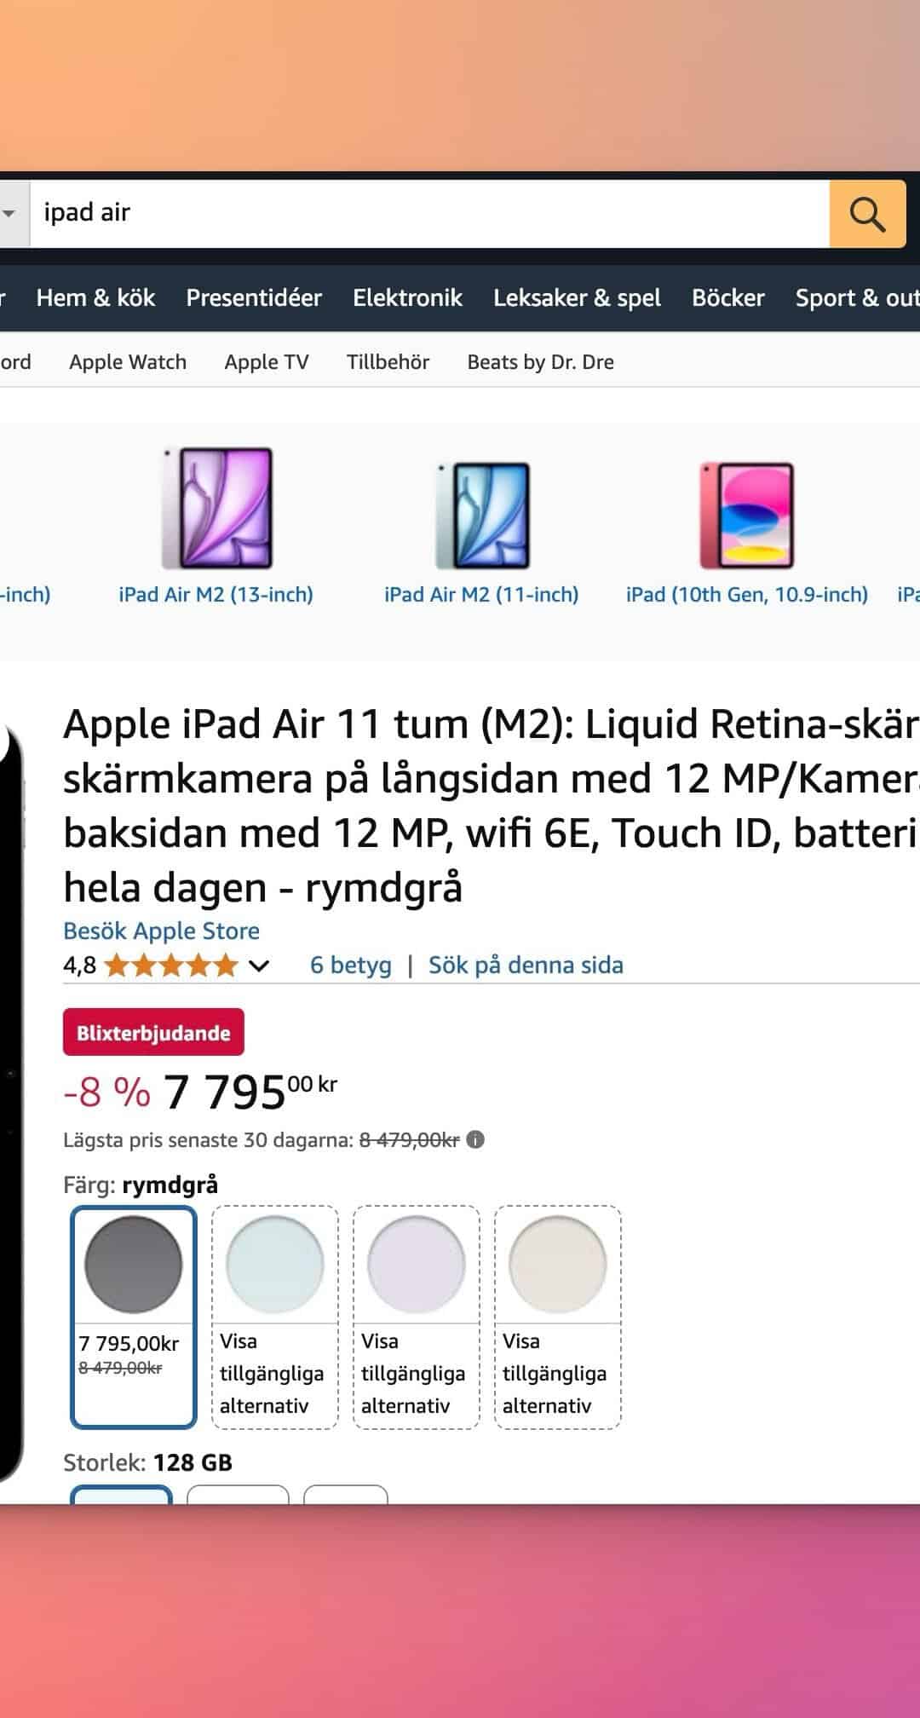920x1718 pixels.
Task: Open the Leksaker & spel category
Action: pos(578,297)
